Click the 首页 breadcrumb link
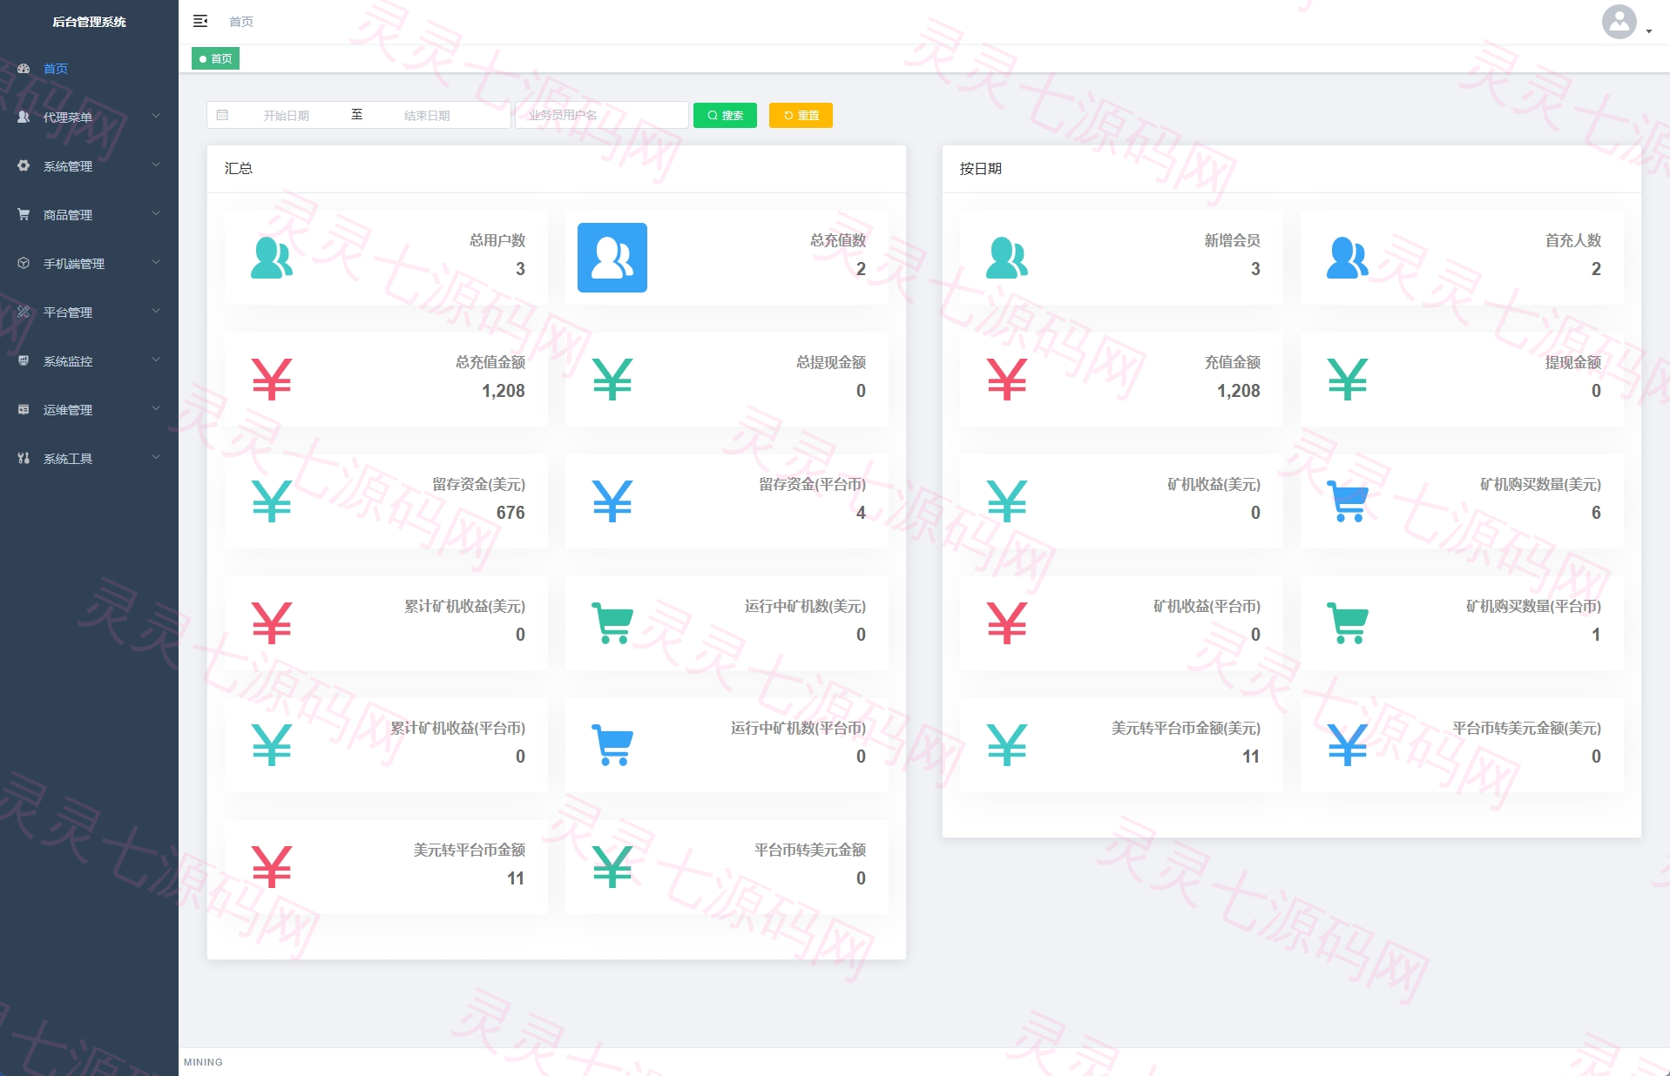The height and width of the screenshot is (1076, 1670). point(241,22)
